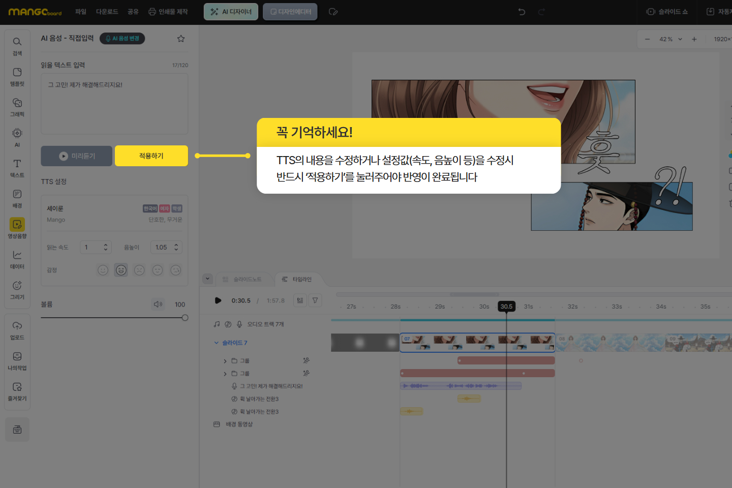Open the 검색 search panel in sidebar

(17, 46)
